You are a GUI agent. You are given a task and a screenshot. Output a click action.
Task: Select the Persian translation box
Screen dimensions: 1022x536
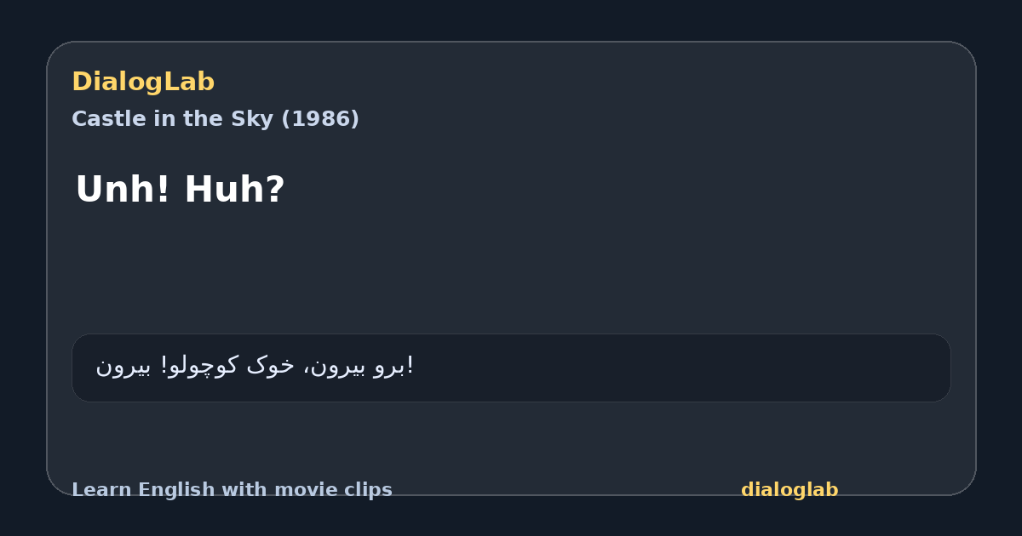(x=511, y=368)
